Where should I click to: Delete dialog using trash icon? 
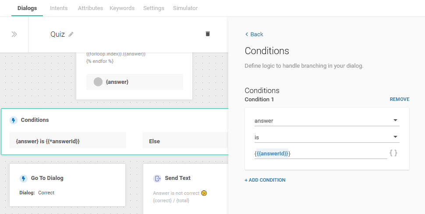point(208,34)
